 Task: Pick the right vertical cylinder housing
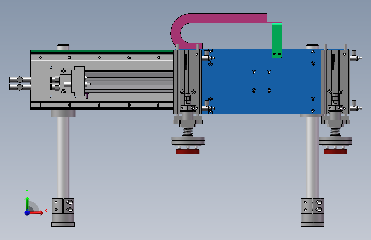tap(335, 82)
